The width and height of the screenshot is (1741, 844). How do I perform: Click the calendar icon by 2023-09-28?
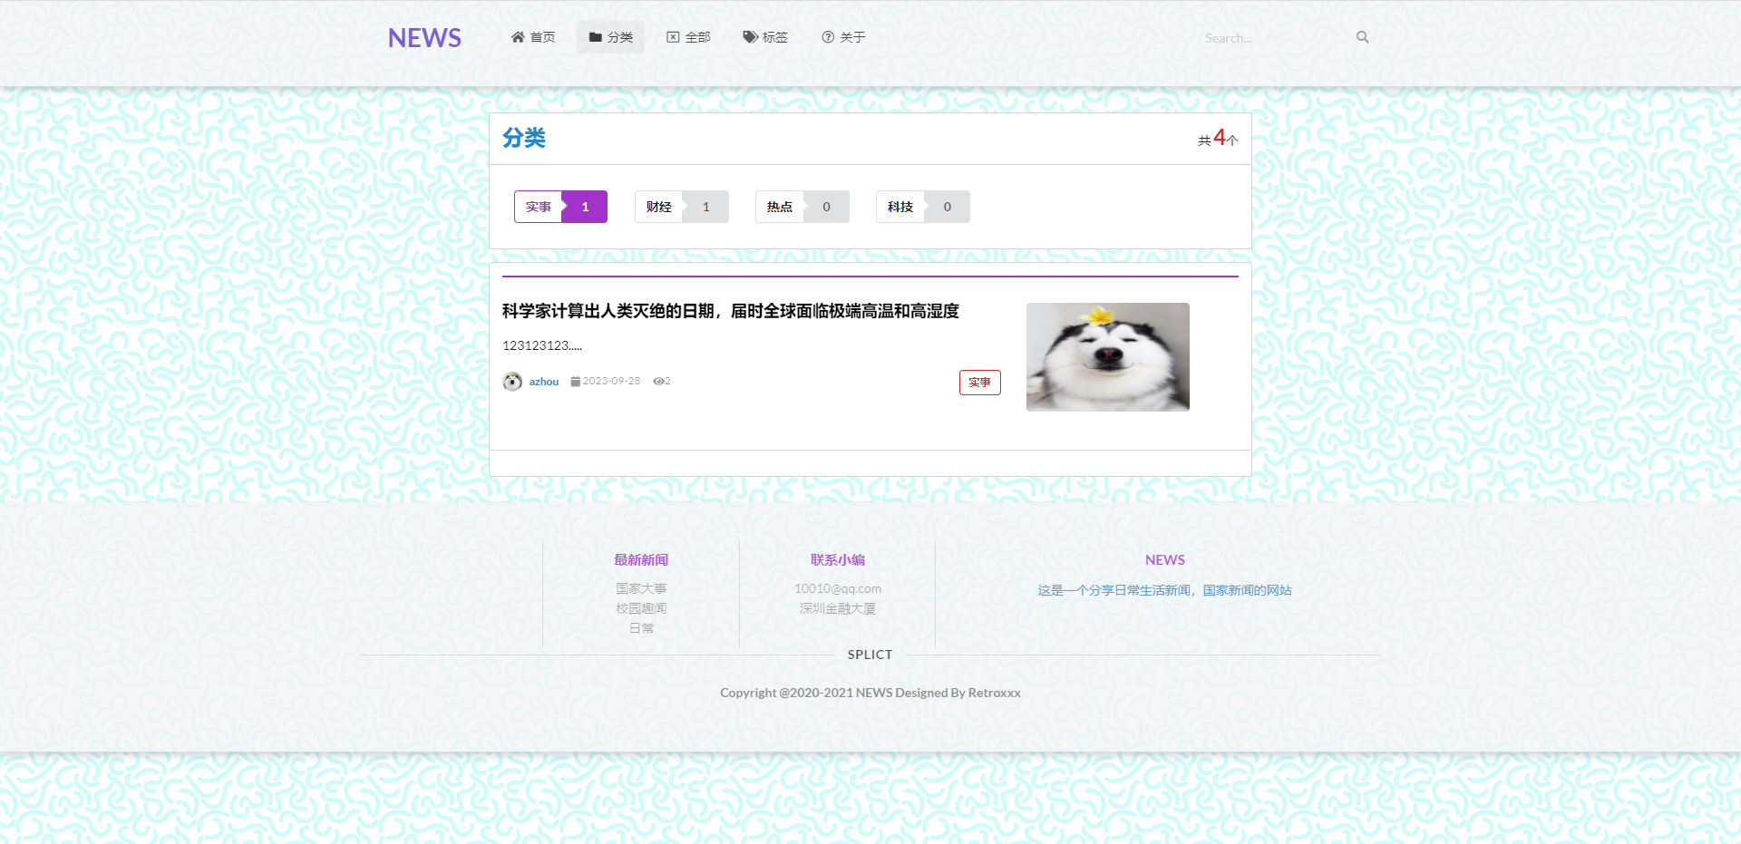575,382
